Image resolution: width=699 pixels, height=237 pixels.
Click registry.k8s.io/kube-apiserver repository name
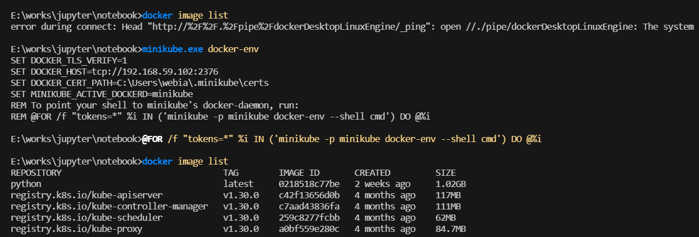click(87, 195)
